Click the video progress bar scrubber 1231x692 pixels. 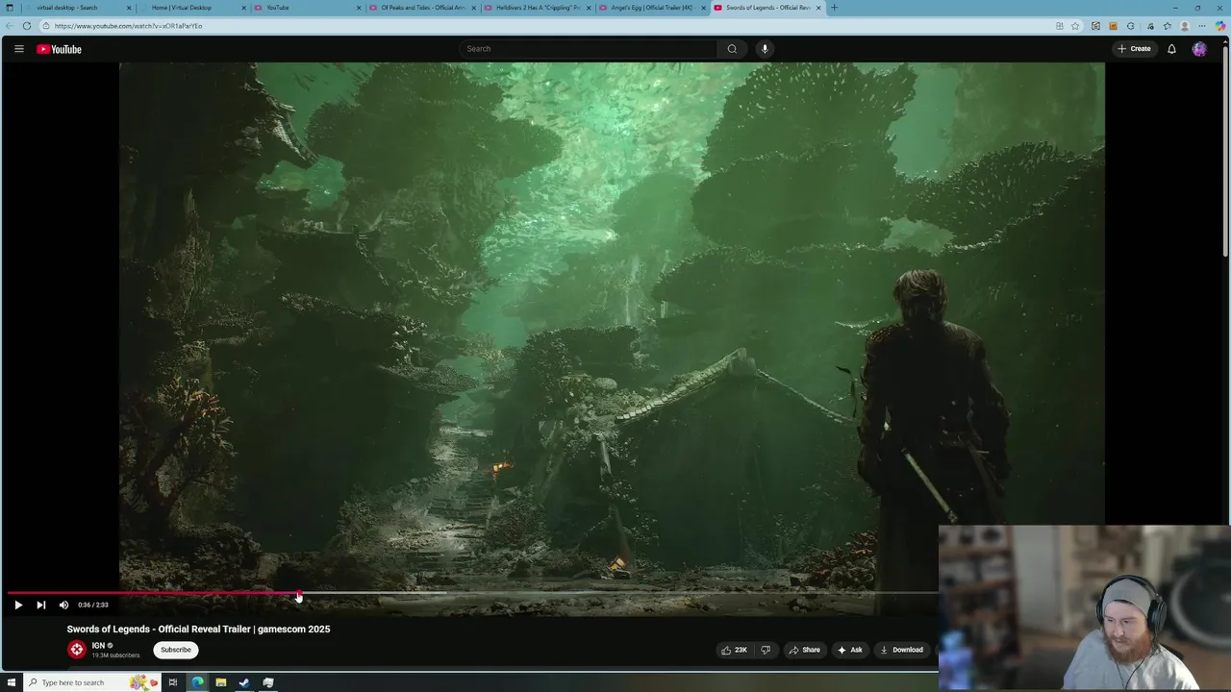click(299, 594)
